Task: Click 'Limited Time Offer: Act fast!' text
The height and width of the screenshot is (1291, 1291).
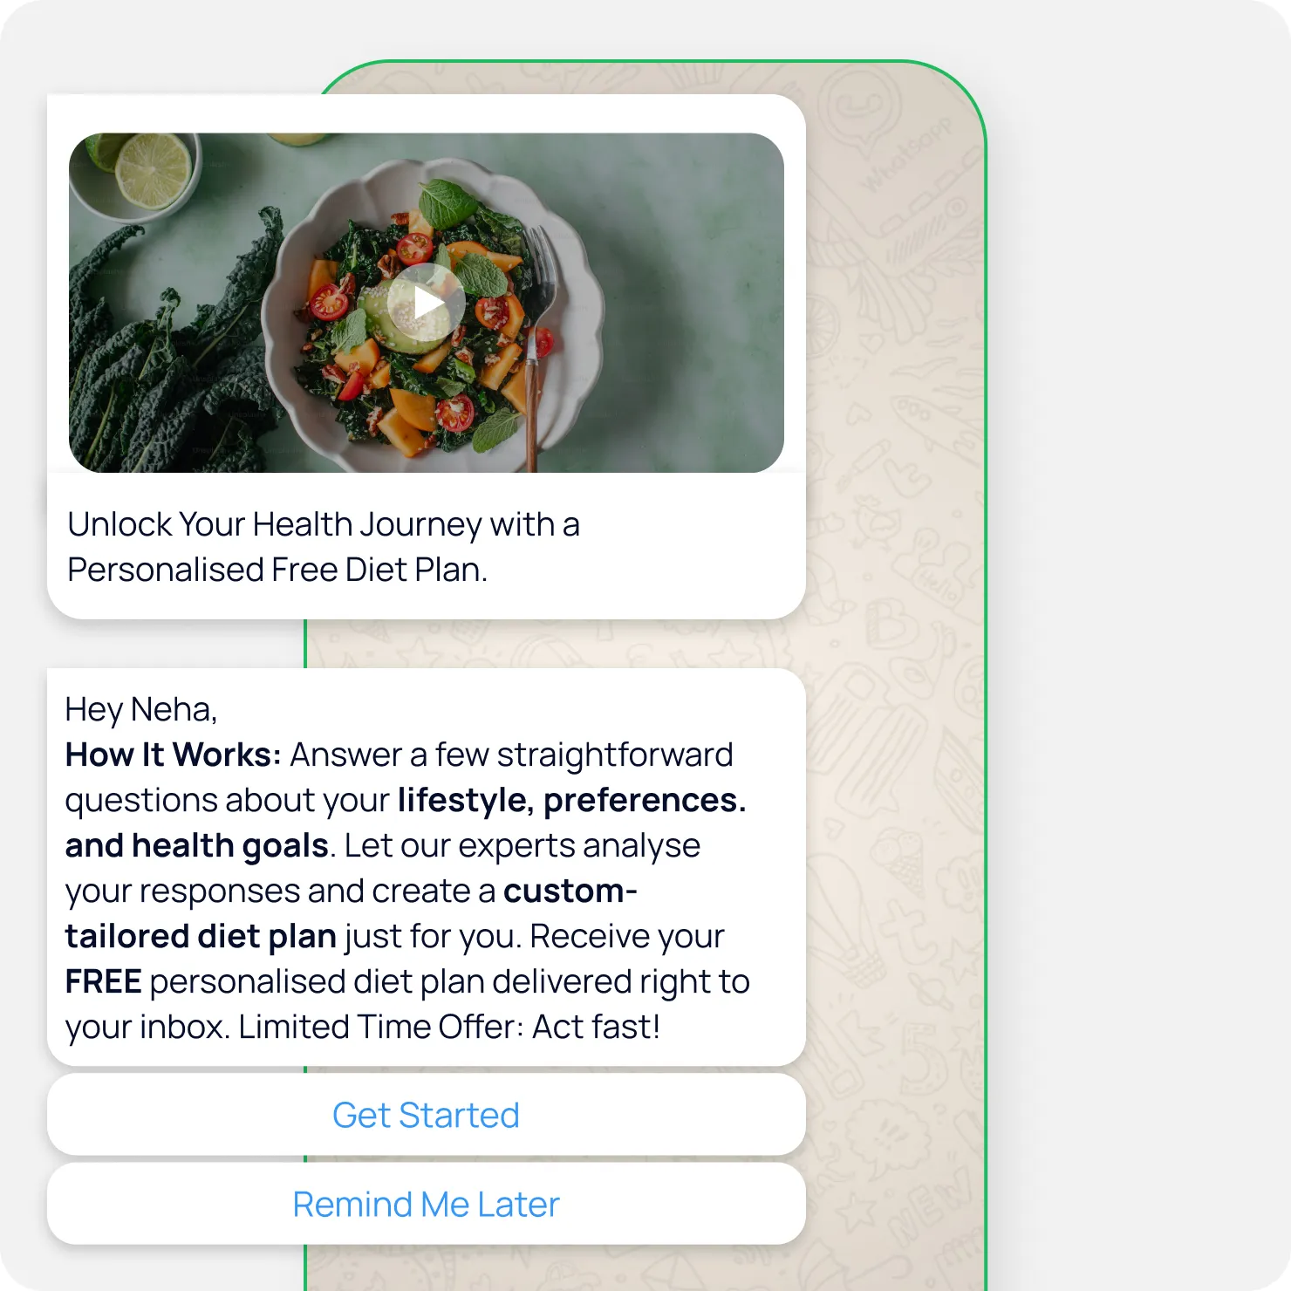Action: click(449, 1027)
